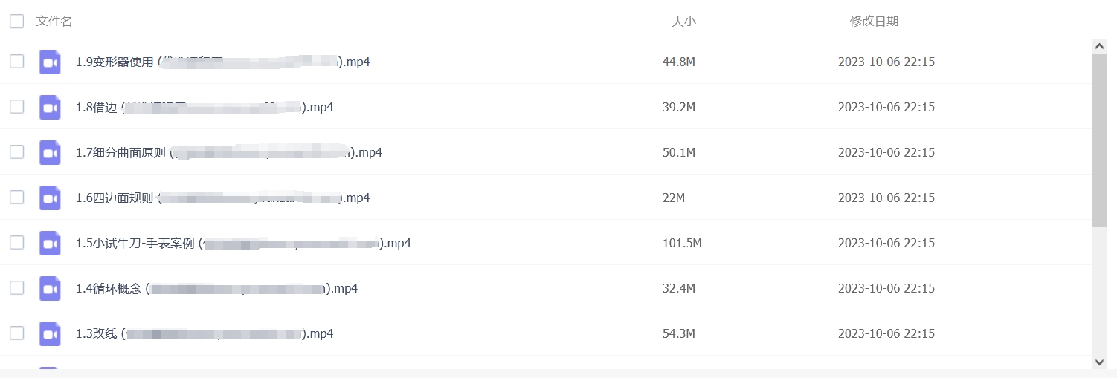1117x378 pixels.
Task: Click the scrollbar down arrow
Action: pyautogui.click(x=1100, y=361)
